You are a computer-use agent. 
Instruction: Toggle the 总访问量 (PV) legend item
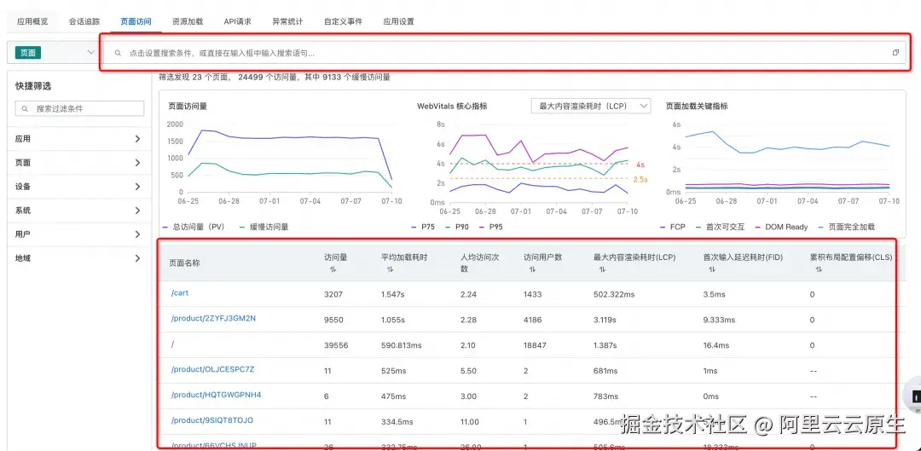pyautogui.click(x=194, y=227)
